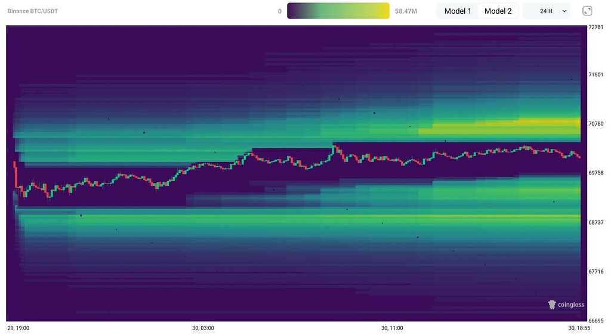Click the 0 minimum scale label
The width and height of the screenshot is (611, 336).
point(279,11)
